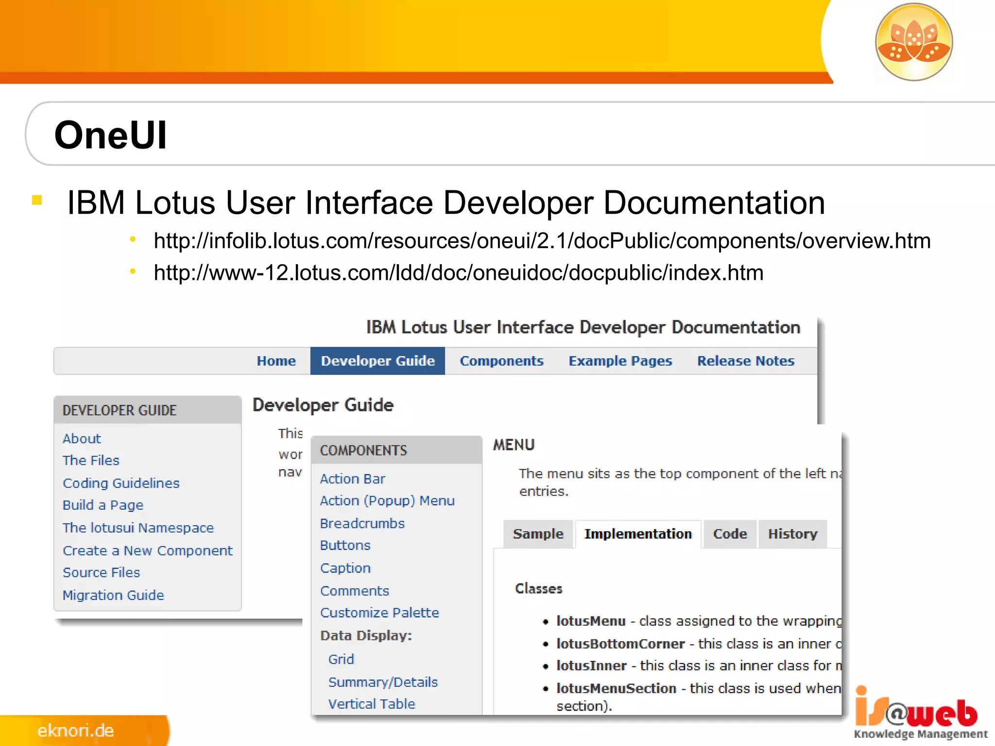Open the Example Pages tab
This screenshot has width=995, height=746.
pyautogui.click(x=620, y=361)
